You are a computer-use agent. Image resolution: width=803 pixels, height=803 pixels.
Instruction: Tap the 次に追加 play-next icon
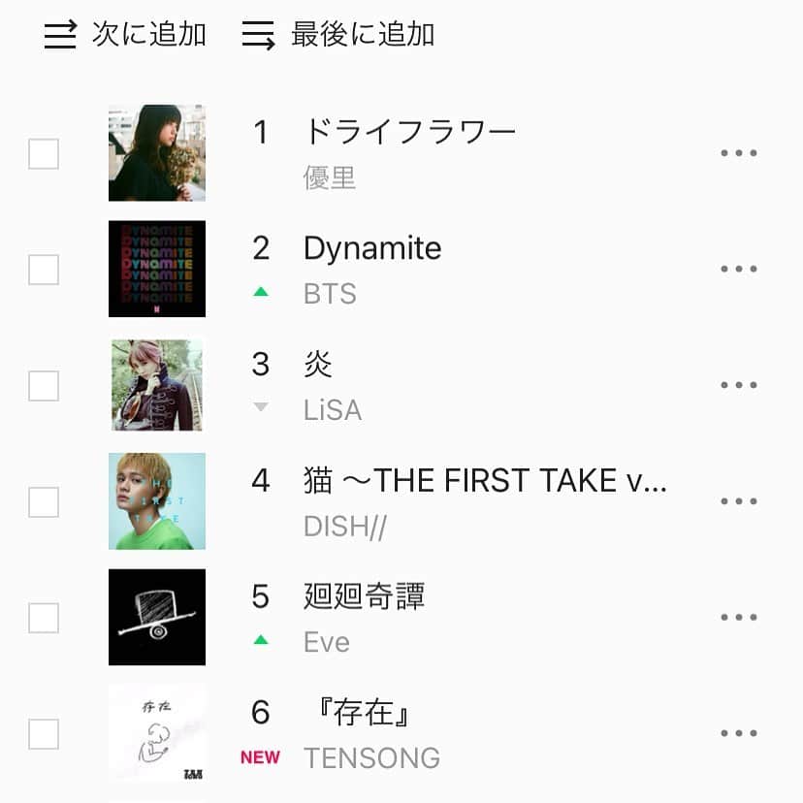point(60,36)
